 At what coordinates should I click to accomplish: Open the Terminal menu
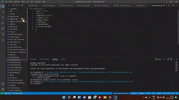[x=38, y=2]
